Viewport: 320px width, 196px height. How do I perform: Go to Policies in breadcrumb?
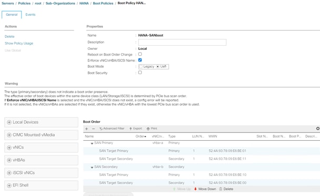24,3
